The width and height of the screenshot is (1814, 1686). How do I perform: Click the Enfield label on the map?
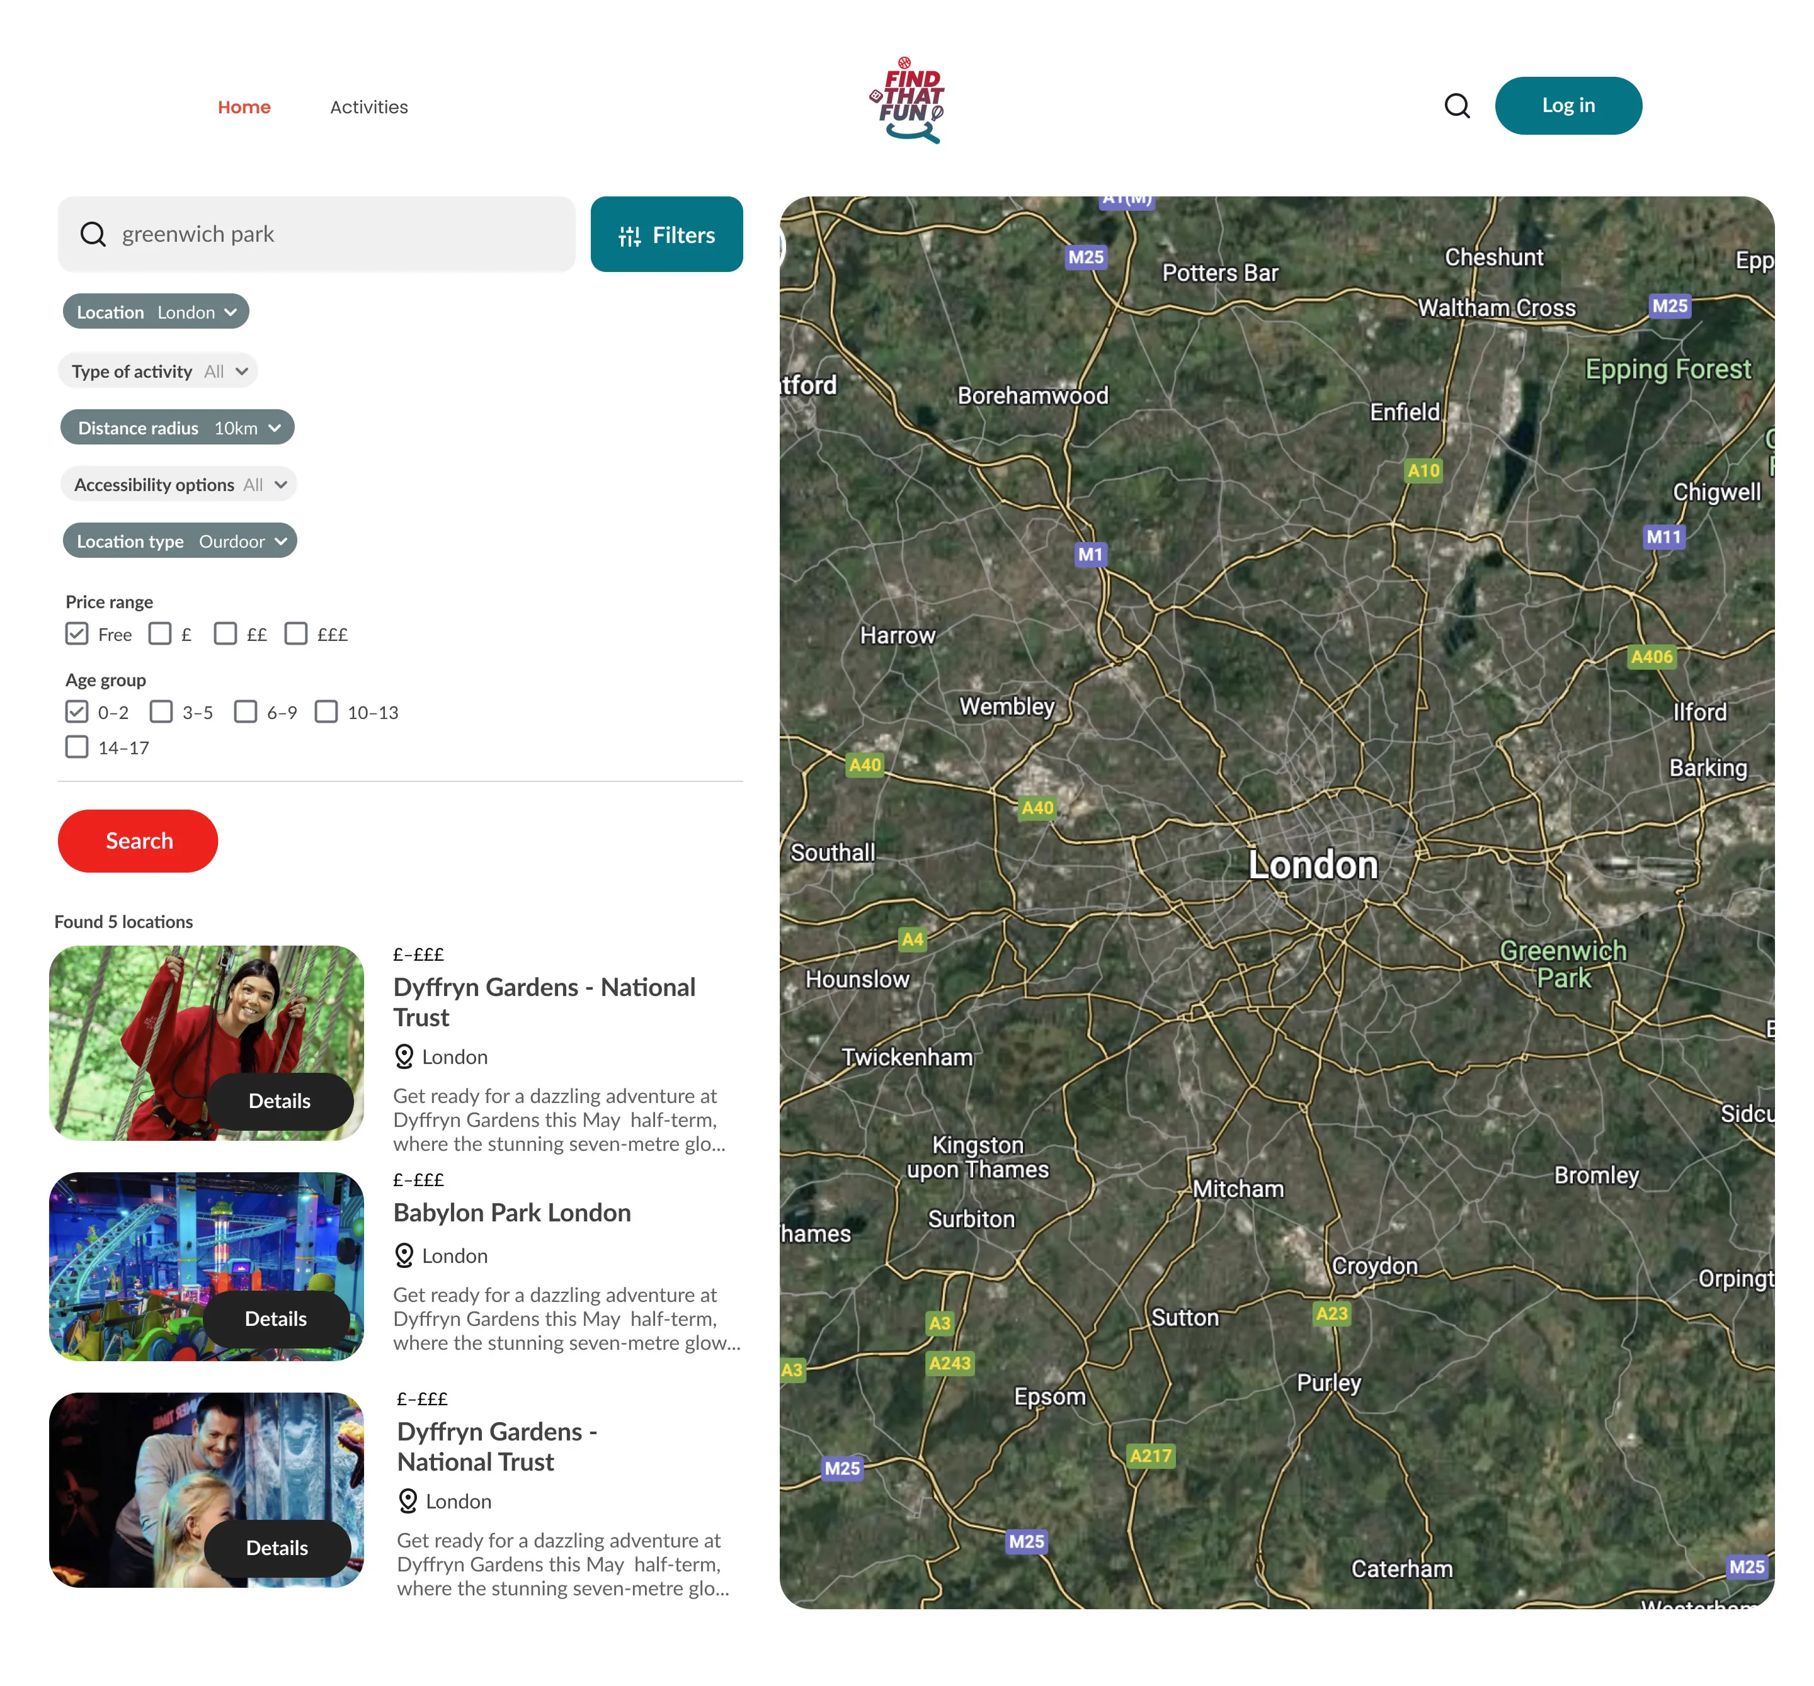tap(1405, 412)
